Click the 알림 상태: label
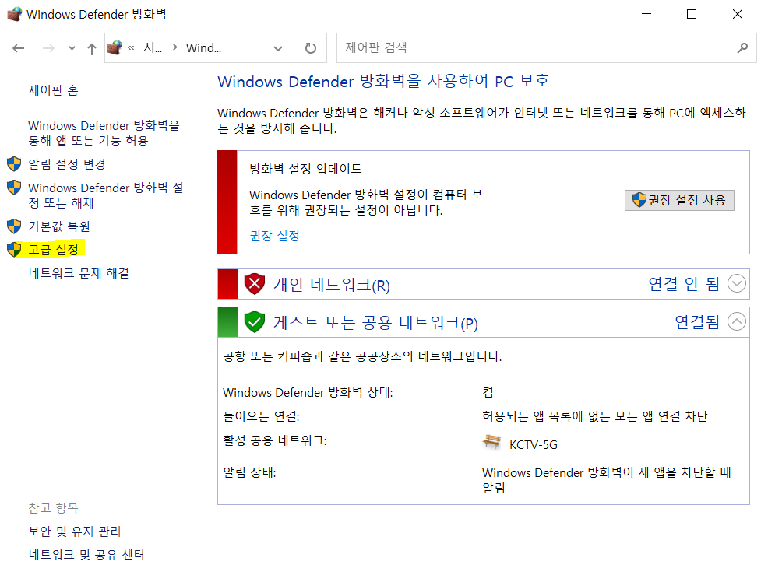This screenshot has height=582, width=761. [x=249, y=472]
